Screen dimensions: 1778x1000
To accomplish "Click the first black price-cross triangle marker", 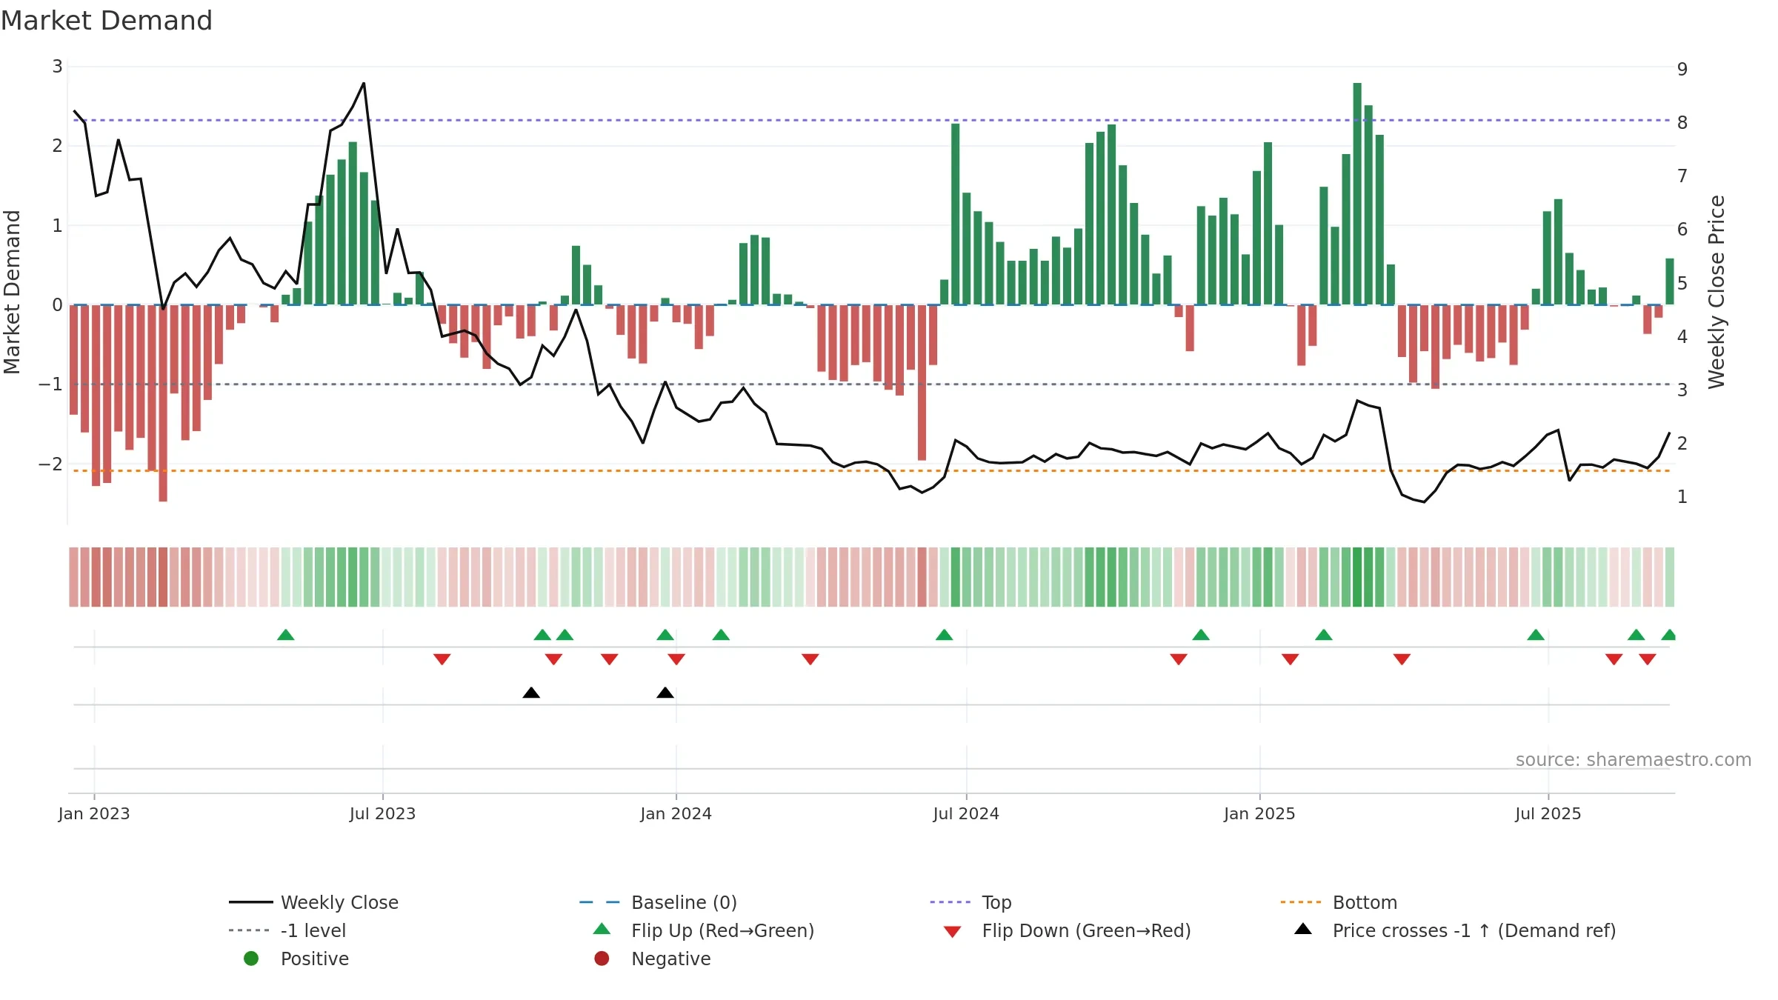I will [x=531, y=693].
